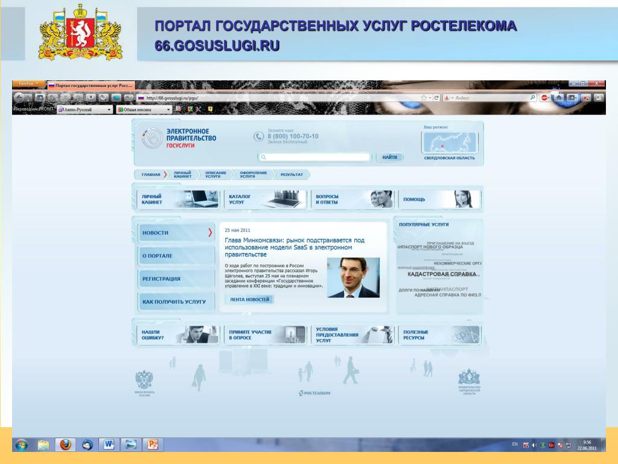Click the browser Back arrow button
618x464 pixels.
coord(19,97)
